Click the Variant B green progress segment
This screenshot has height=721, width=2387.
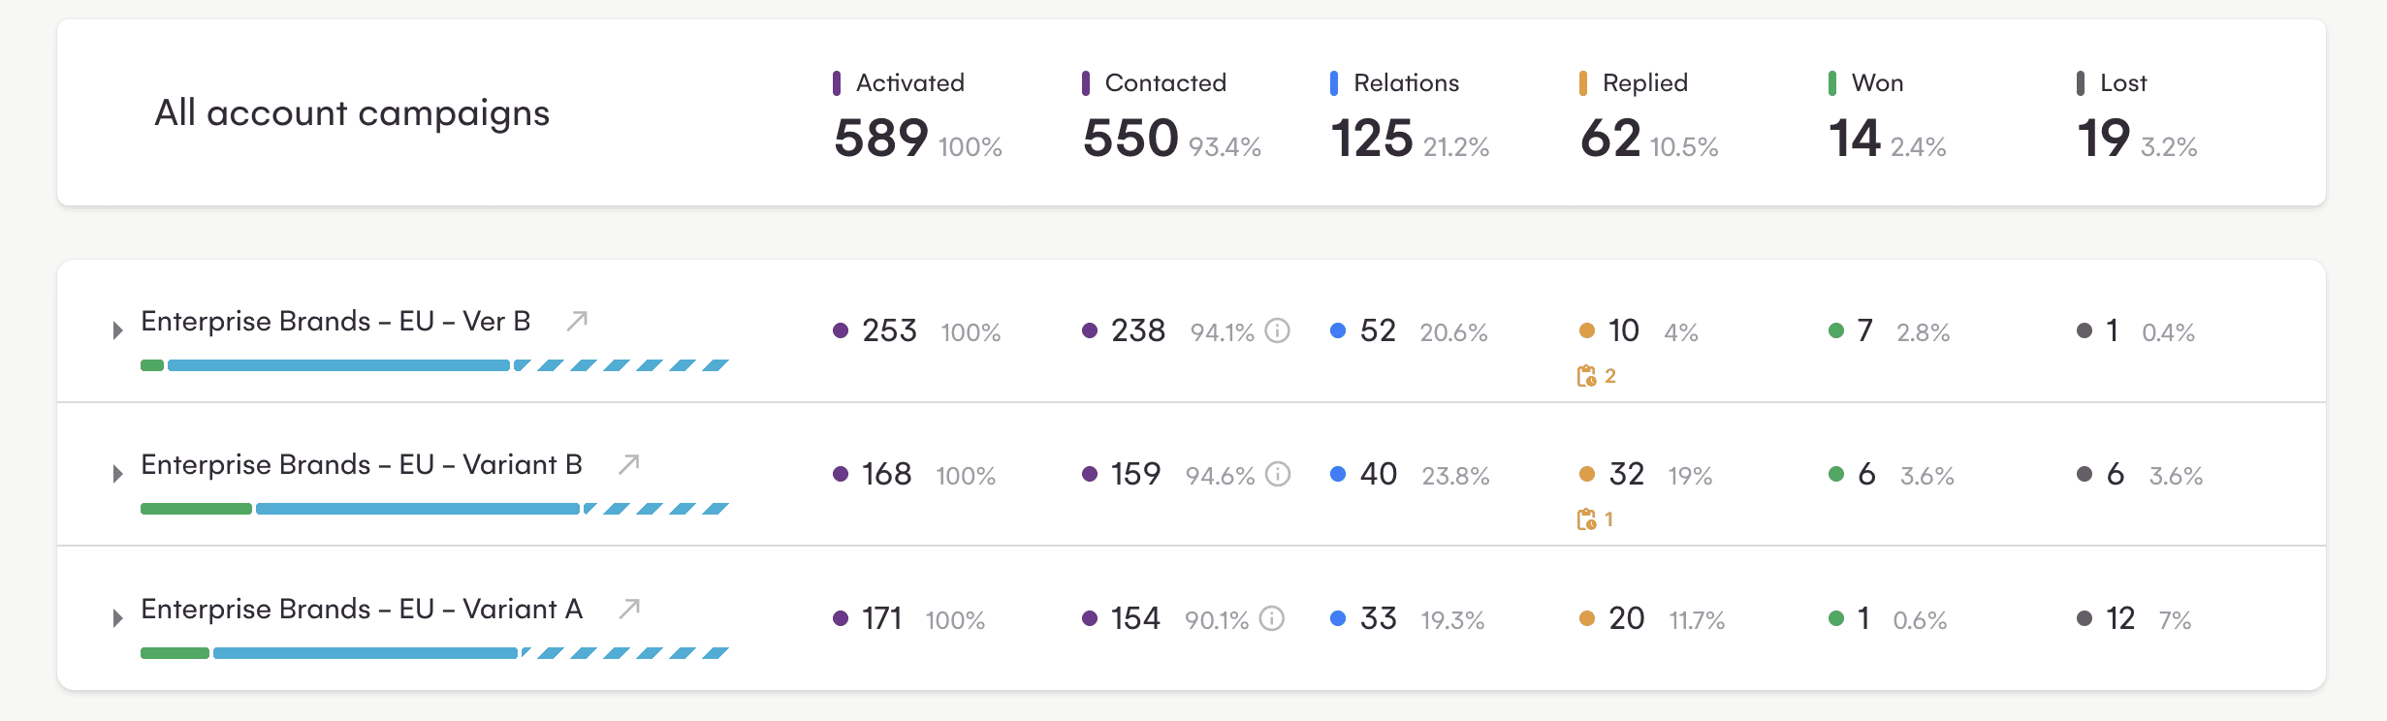tap(196, 509)
